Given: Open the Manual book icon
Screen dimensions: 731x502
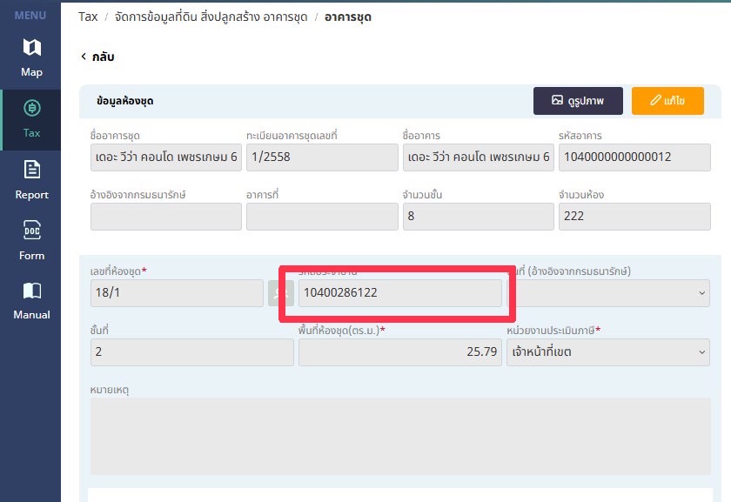Looking at the screenshot, I should [31, 300].
